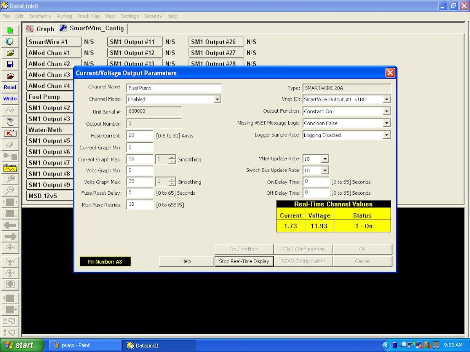Click the Fuse Current input field
Image resolution: width=470 pixels, height=352 pixels.
tap(139, 135)
